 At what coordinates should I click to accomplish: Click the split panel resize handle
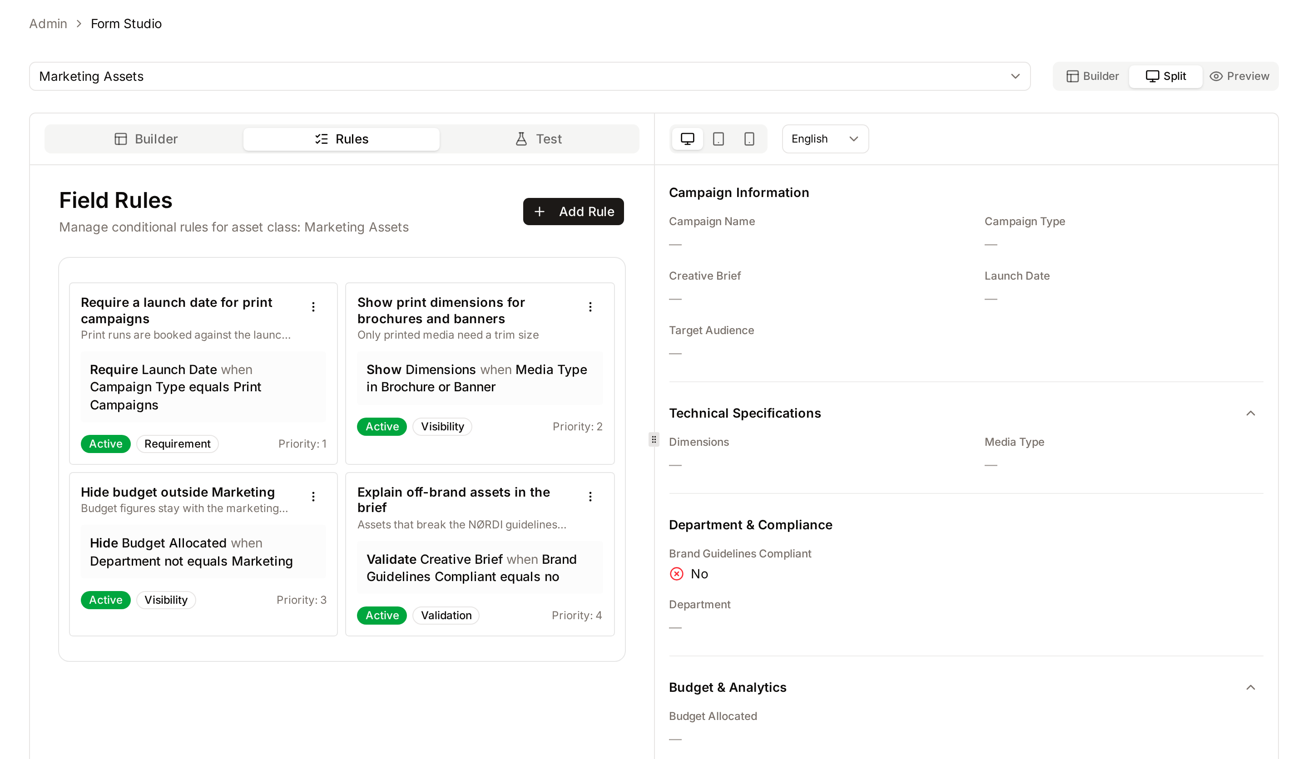[654, 439]
